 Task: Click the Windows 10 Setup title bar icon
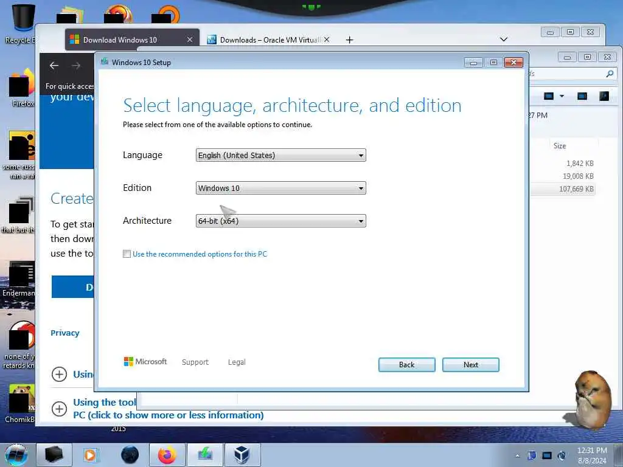point(105,61)
